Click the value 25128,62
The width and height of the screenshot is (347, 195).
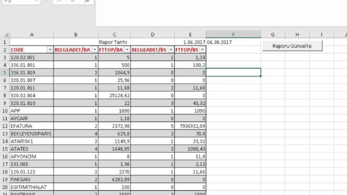[119, 95]
